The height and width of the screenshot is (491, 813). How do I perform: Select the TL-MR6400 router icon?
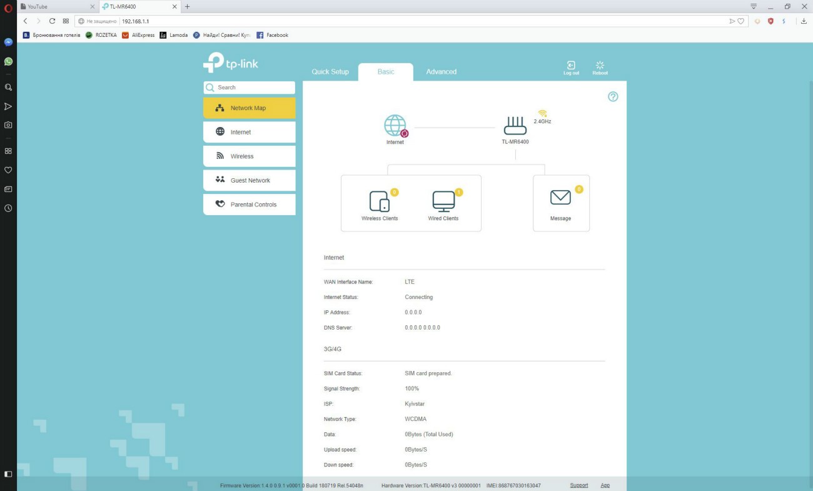click(x=515, y=126)
